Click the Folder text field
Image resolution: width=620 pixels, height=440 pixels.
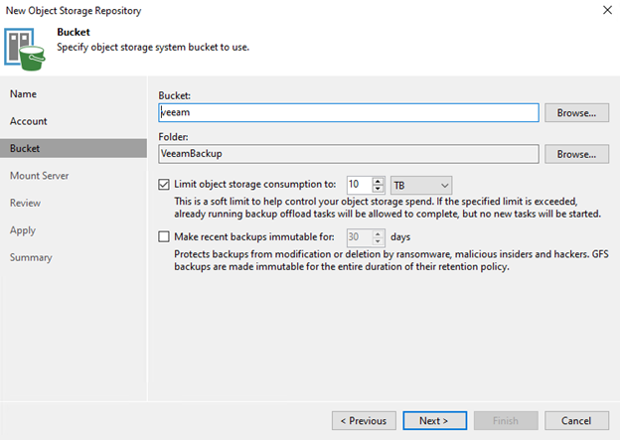tap(348, 154)
